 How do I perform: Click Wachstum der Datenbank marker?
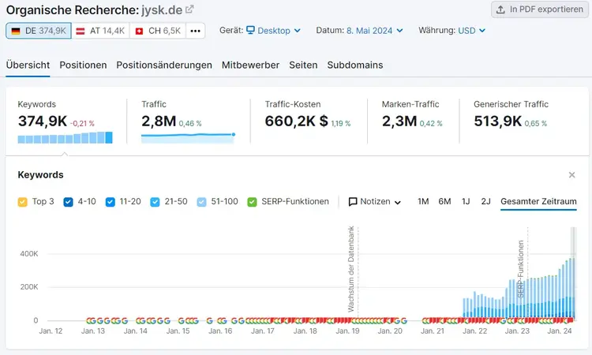pyautogui.click(x=351, y=269)
